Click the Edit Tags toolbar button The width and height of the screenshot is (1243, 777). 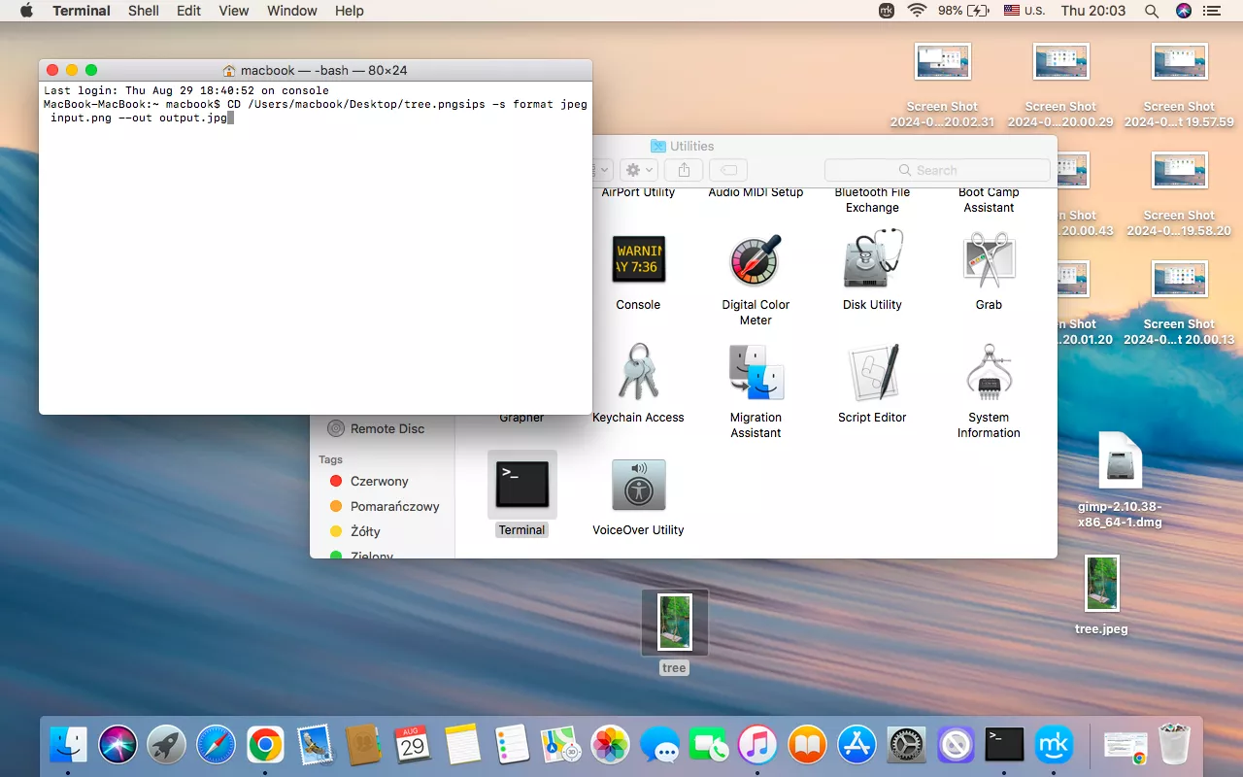pyautogui.click(x=728, y=170)
